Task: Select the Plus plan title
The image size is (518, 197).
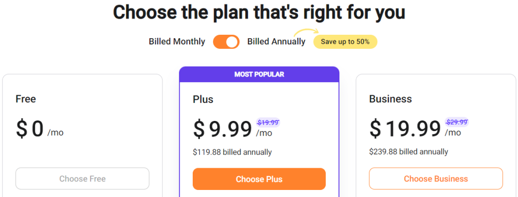Action: (203, 99)
